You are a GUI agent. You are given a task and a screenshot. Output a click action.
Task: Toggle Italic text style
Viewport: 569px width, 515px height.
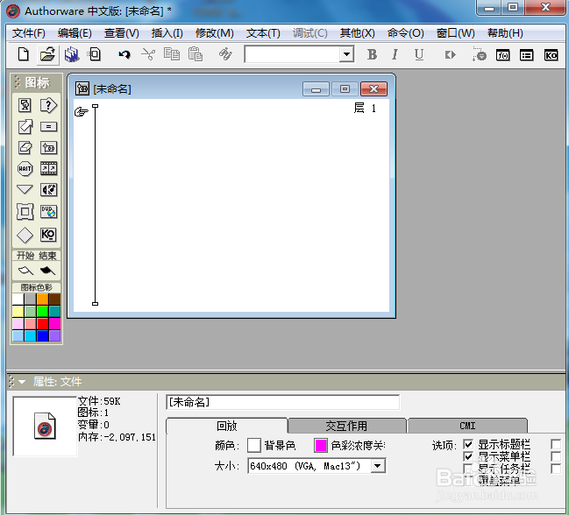point(395,54)
